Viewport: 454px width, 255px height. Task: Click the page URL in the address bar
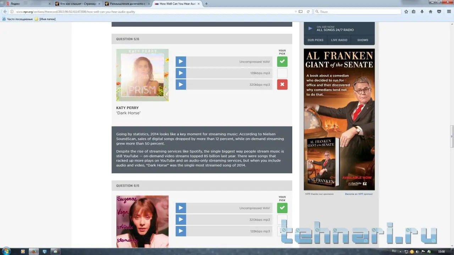(76, 12)
